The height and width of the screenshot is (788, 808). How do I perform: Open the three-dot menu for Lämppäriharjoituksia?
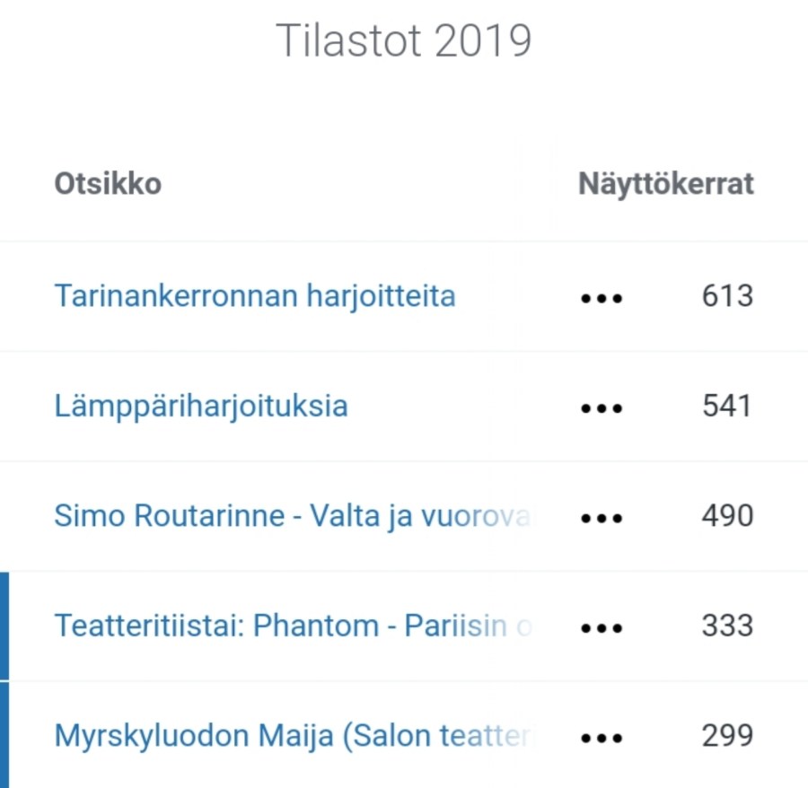coord(602,407)
